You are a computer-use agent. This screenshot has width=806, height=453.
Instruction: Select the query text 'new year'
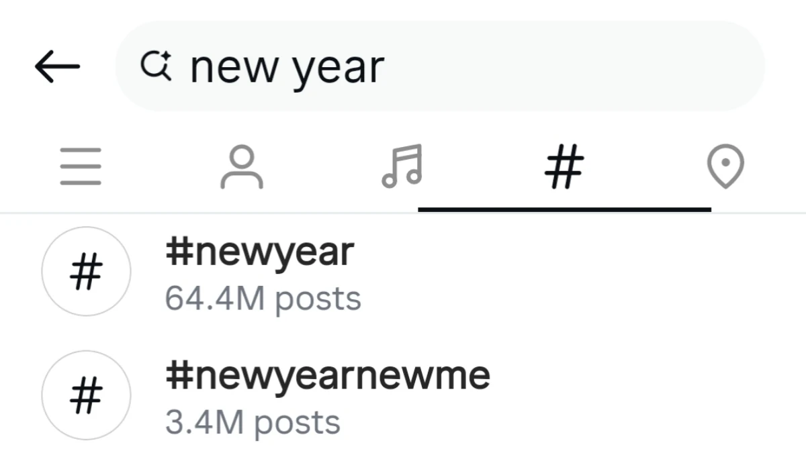pyautogui.click(x=287, y=65)
